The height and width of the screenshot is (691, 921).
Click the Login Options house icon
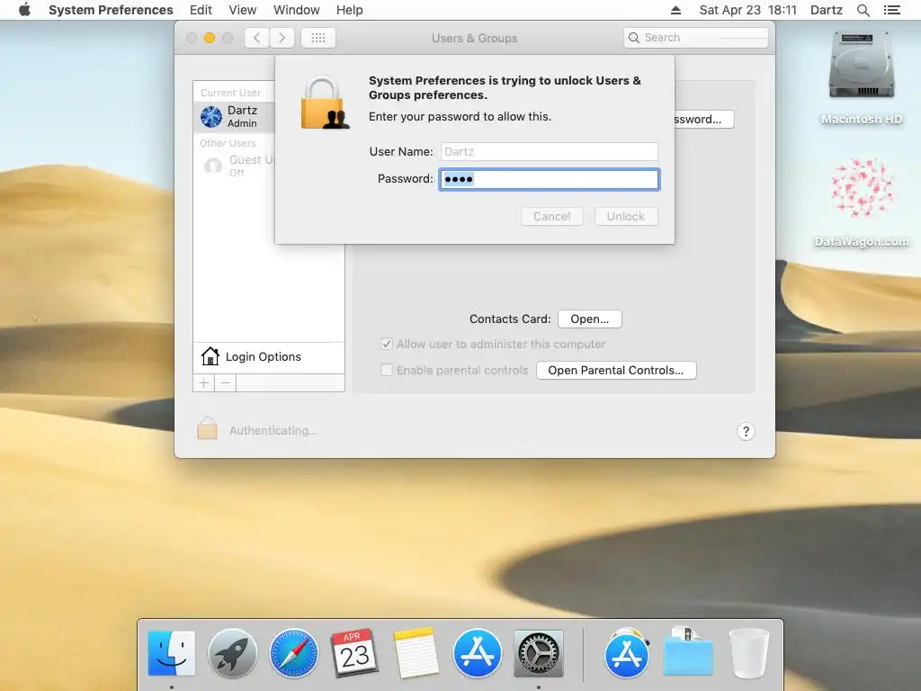point(210,356)
